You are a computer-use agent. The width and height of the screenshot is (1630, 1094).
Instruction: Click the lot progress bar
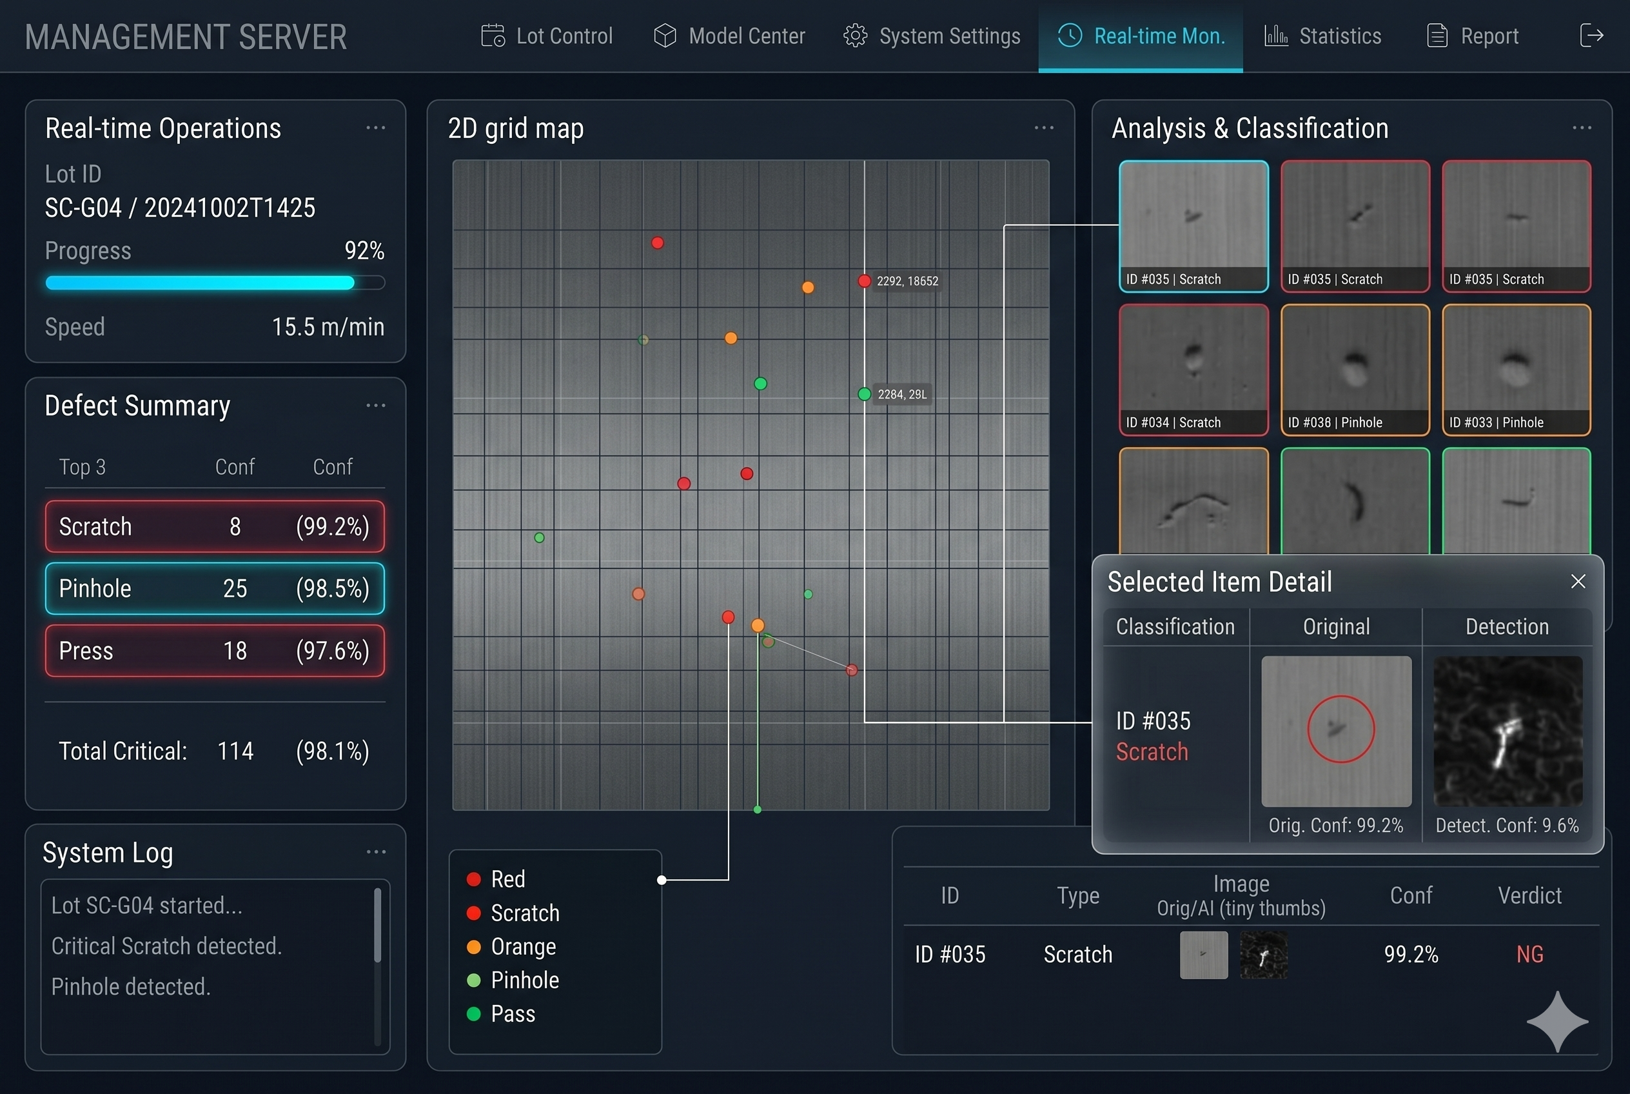click(x=215, y=283)
